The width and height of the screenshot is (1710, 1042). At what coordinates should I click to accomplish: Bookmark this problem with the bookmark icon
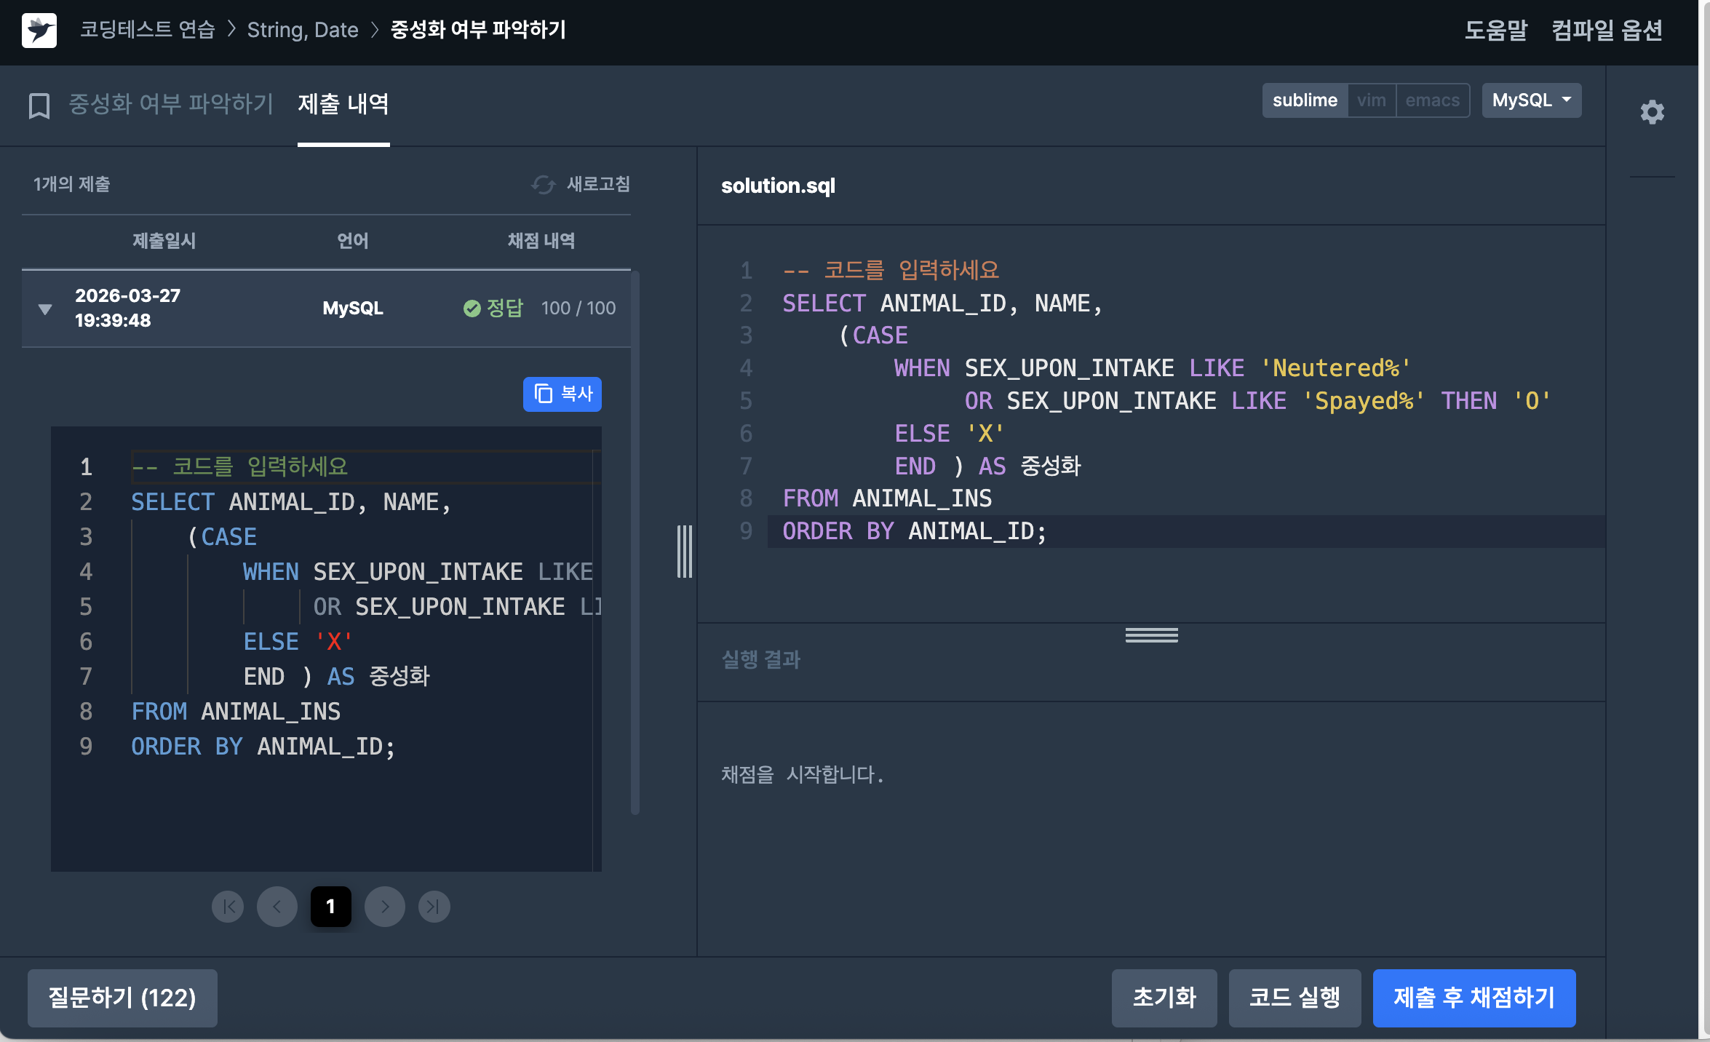tap(39, 106)
